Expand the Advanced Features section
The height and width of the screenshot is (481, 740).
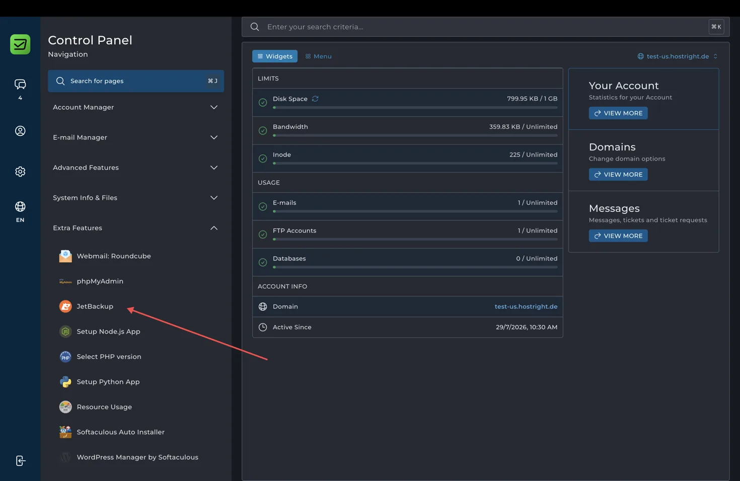pos(135,168)
